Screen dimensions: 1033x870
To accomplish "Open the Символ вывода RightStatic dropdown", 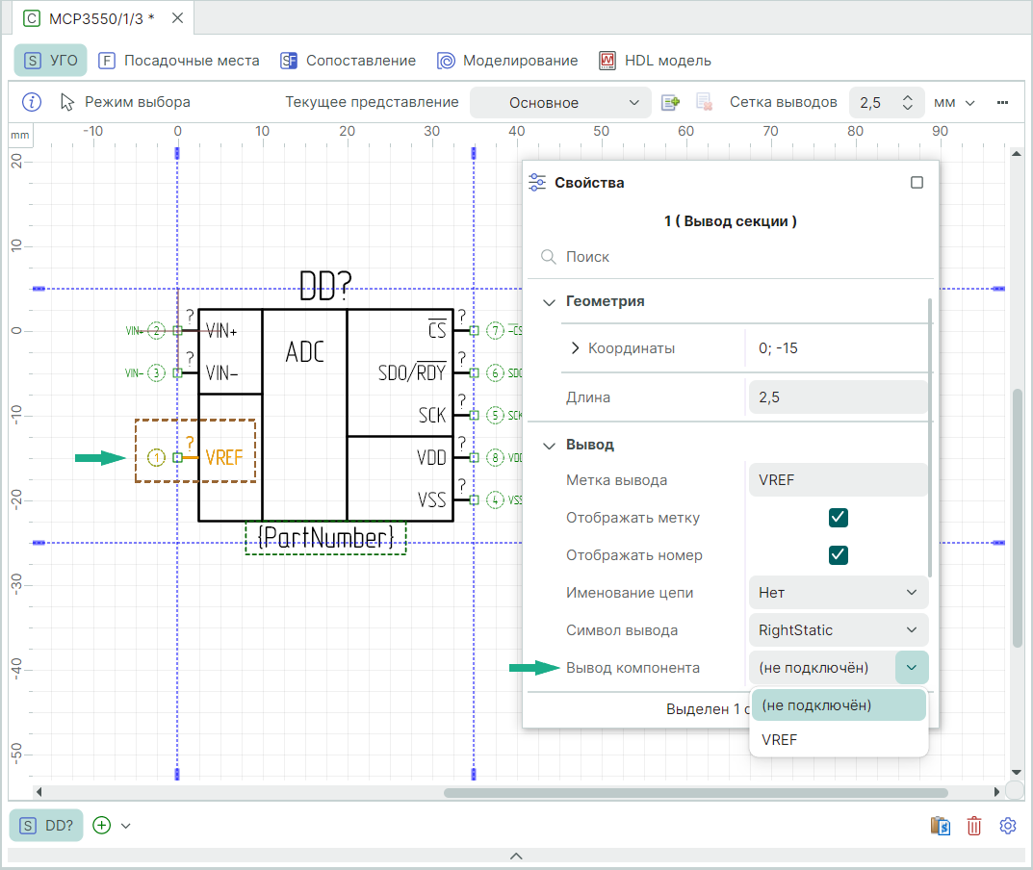I will (838, 630).
